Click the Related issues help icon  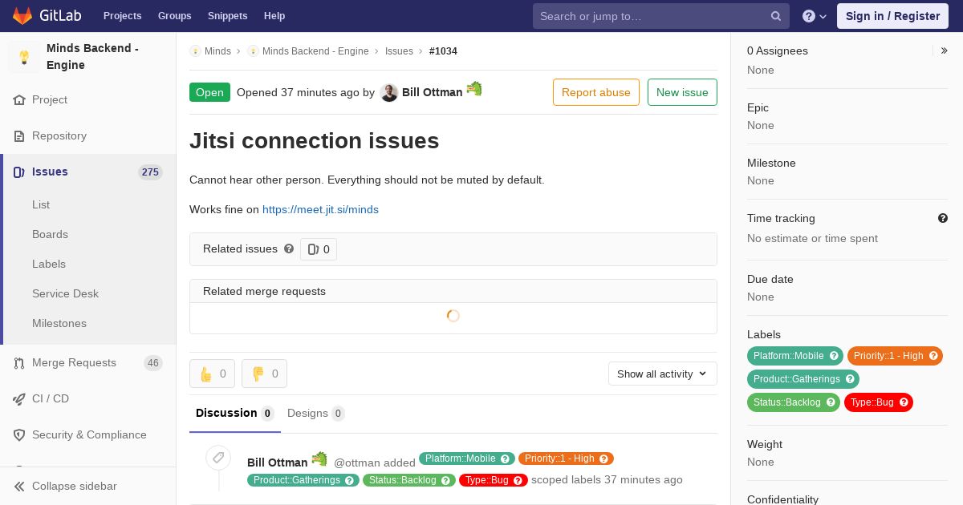coord(289,248)
